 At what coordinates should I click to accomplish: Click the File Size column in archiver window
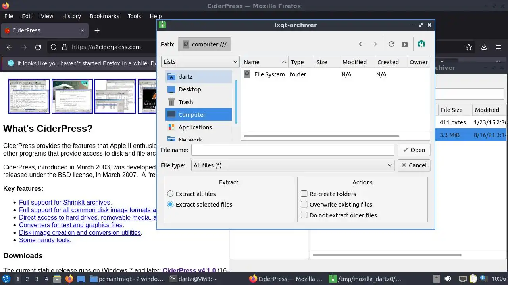[454, 110]
